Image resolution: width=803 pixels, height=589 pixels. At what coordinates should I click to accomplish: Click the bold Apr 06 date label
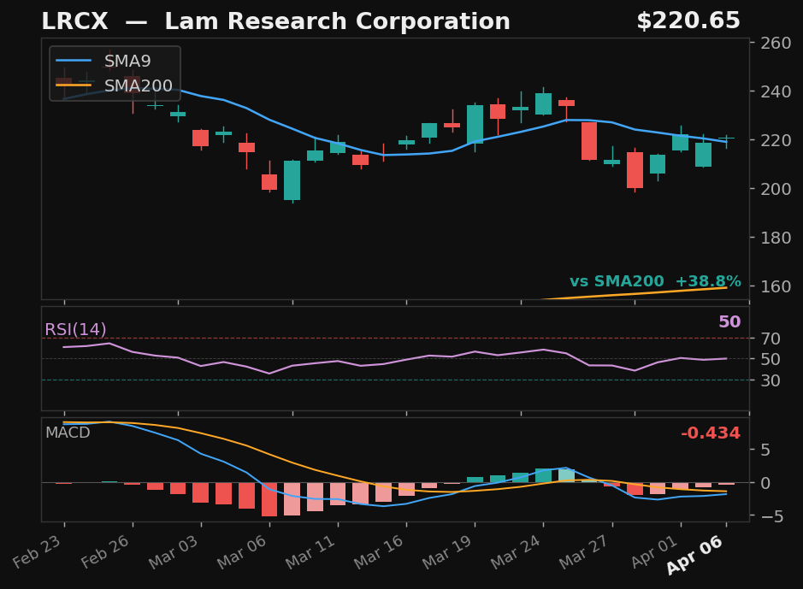pos(695,555)
